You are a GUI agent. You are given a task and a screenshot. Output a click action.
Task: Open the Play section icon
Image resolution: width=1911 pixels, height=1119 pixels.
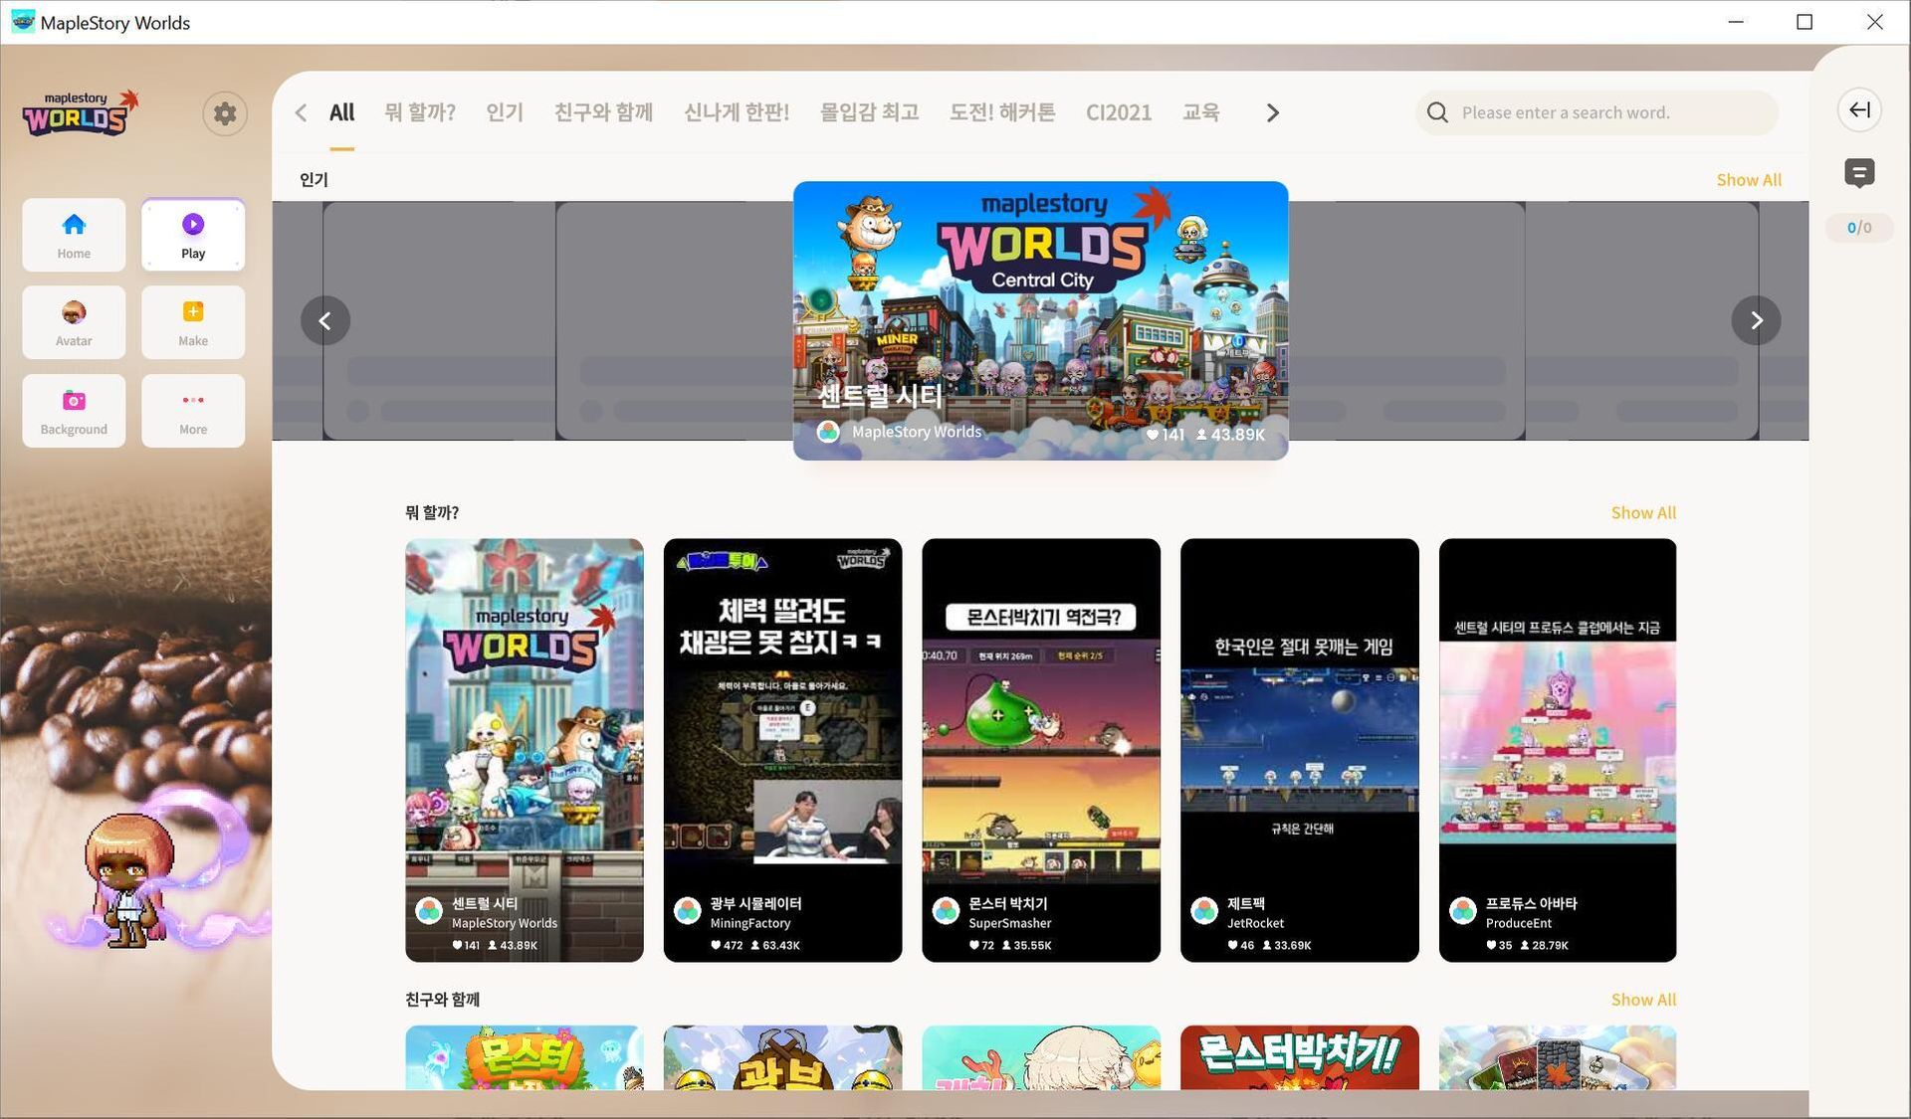point(192,235)
